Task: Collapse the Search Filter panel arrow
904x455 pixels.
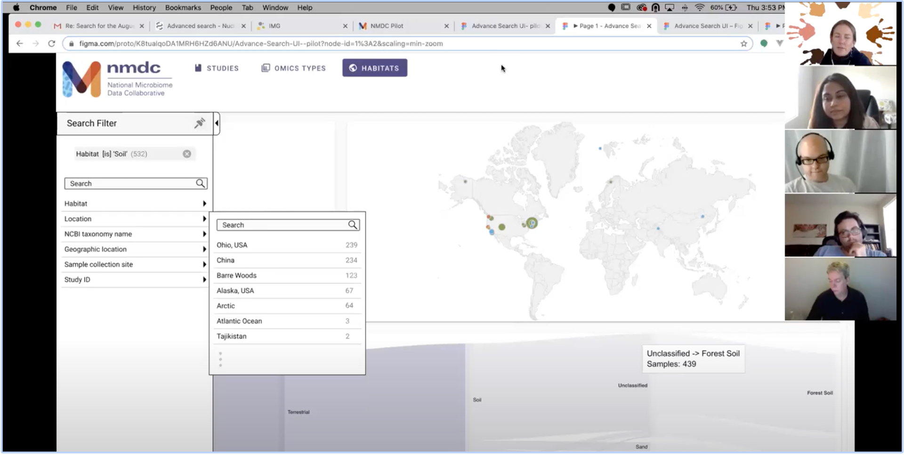Action: click(x=217, y=123)
